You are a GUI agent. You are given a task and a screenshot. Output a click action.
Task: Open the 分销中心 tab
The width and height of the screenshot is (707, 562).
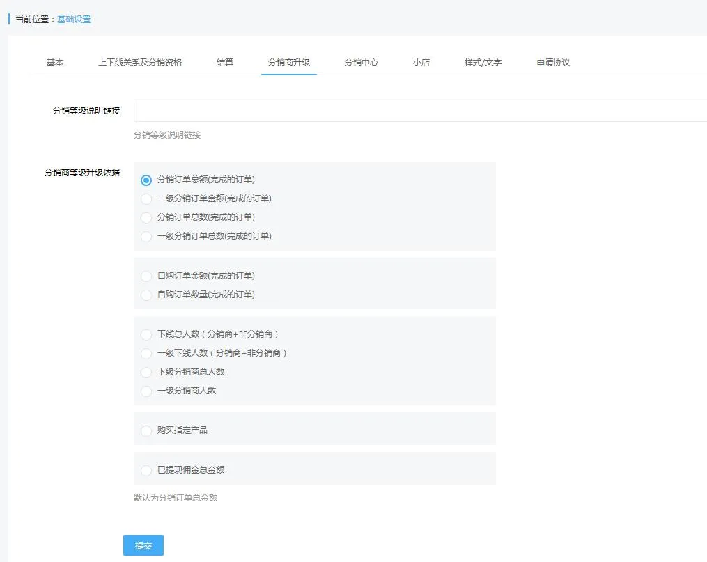click(362, 63)
